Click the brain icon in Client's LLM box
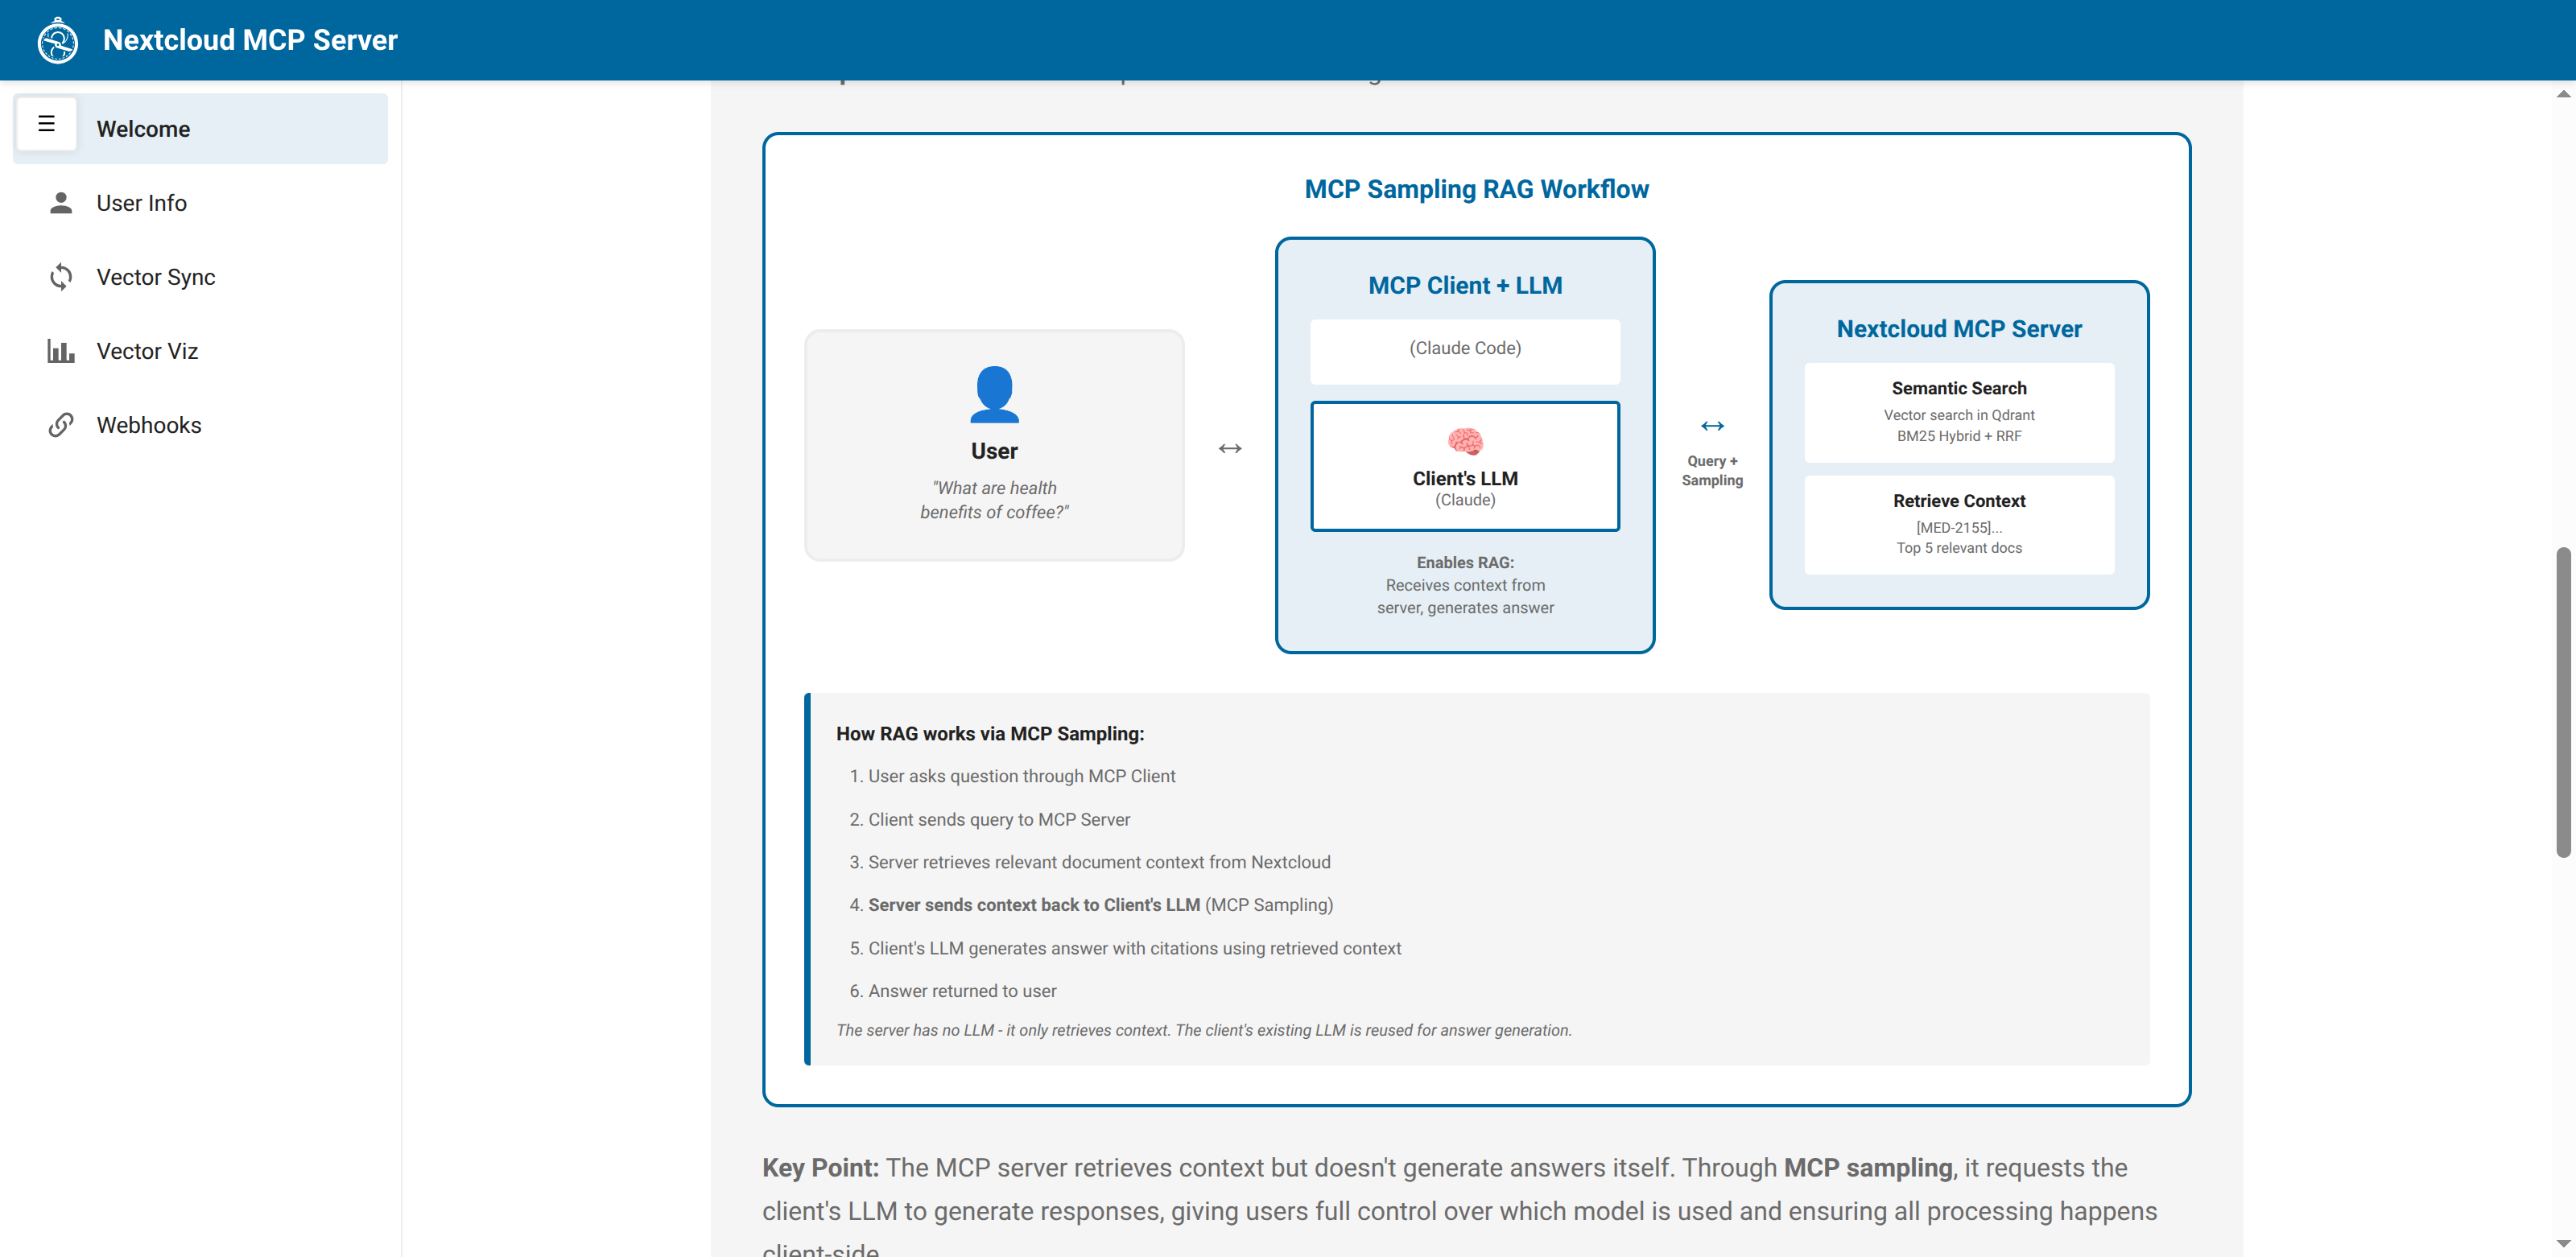Screen dimensions: 2576x1257 (x=1465, y=441)
